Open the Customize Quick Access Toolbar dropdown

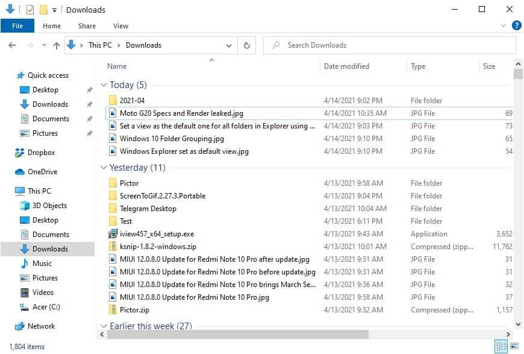[x=54, y=10]
